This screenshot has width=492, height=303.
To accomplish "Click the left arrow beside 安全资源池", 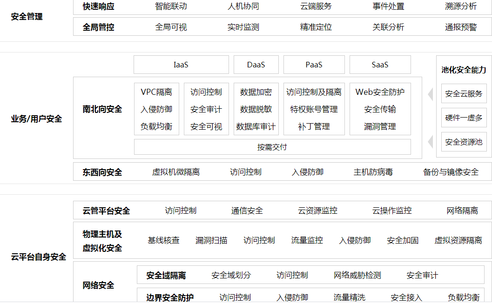I will [431, 142].
